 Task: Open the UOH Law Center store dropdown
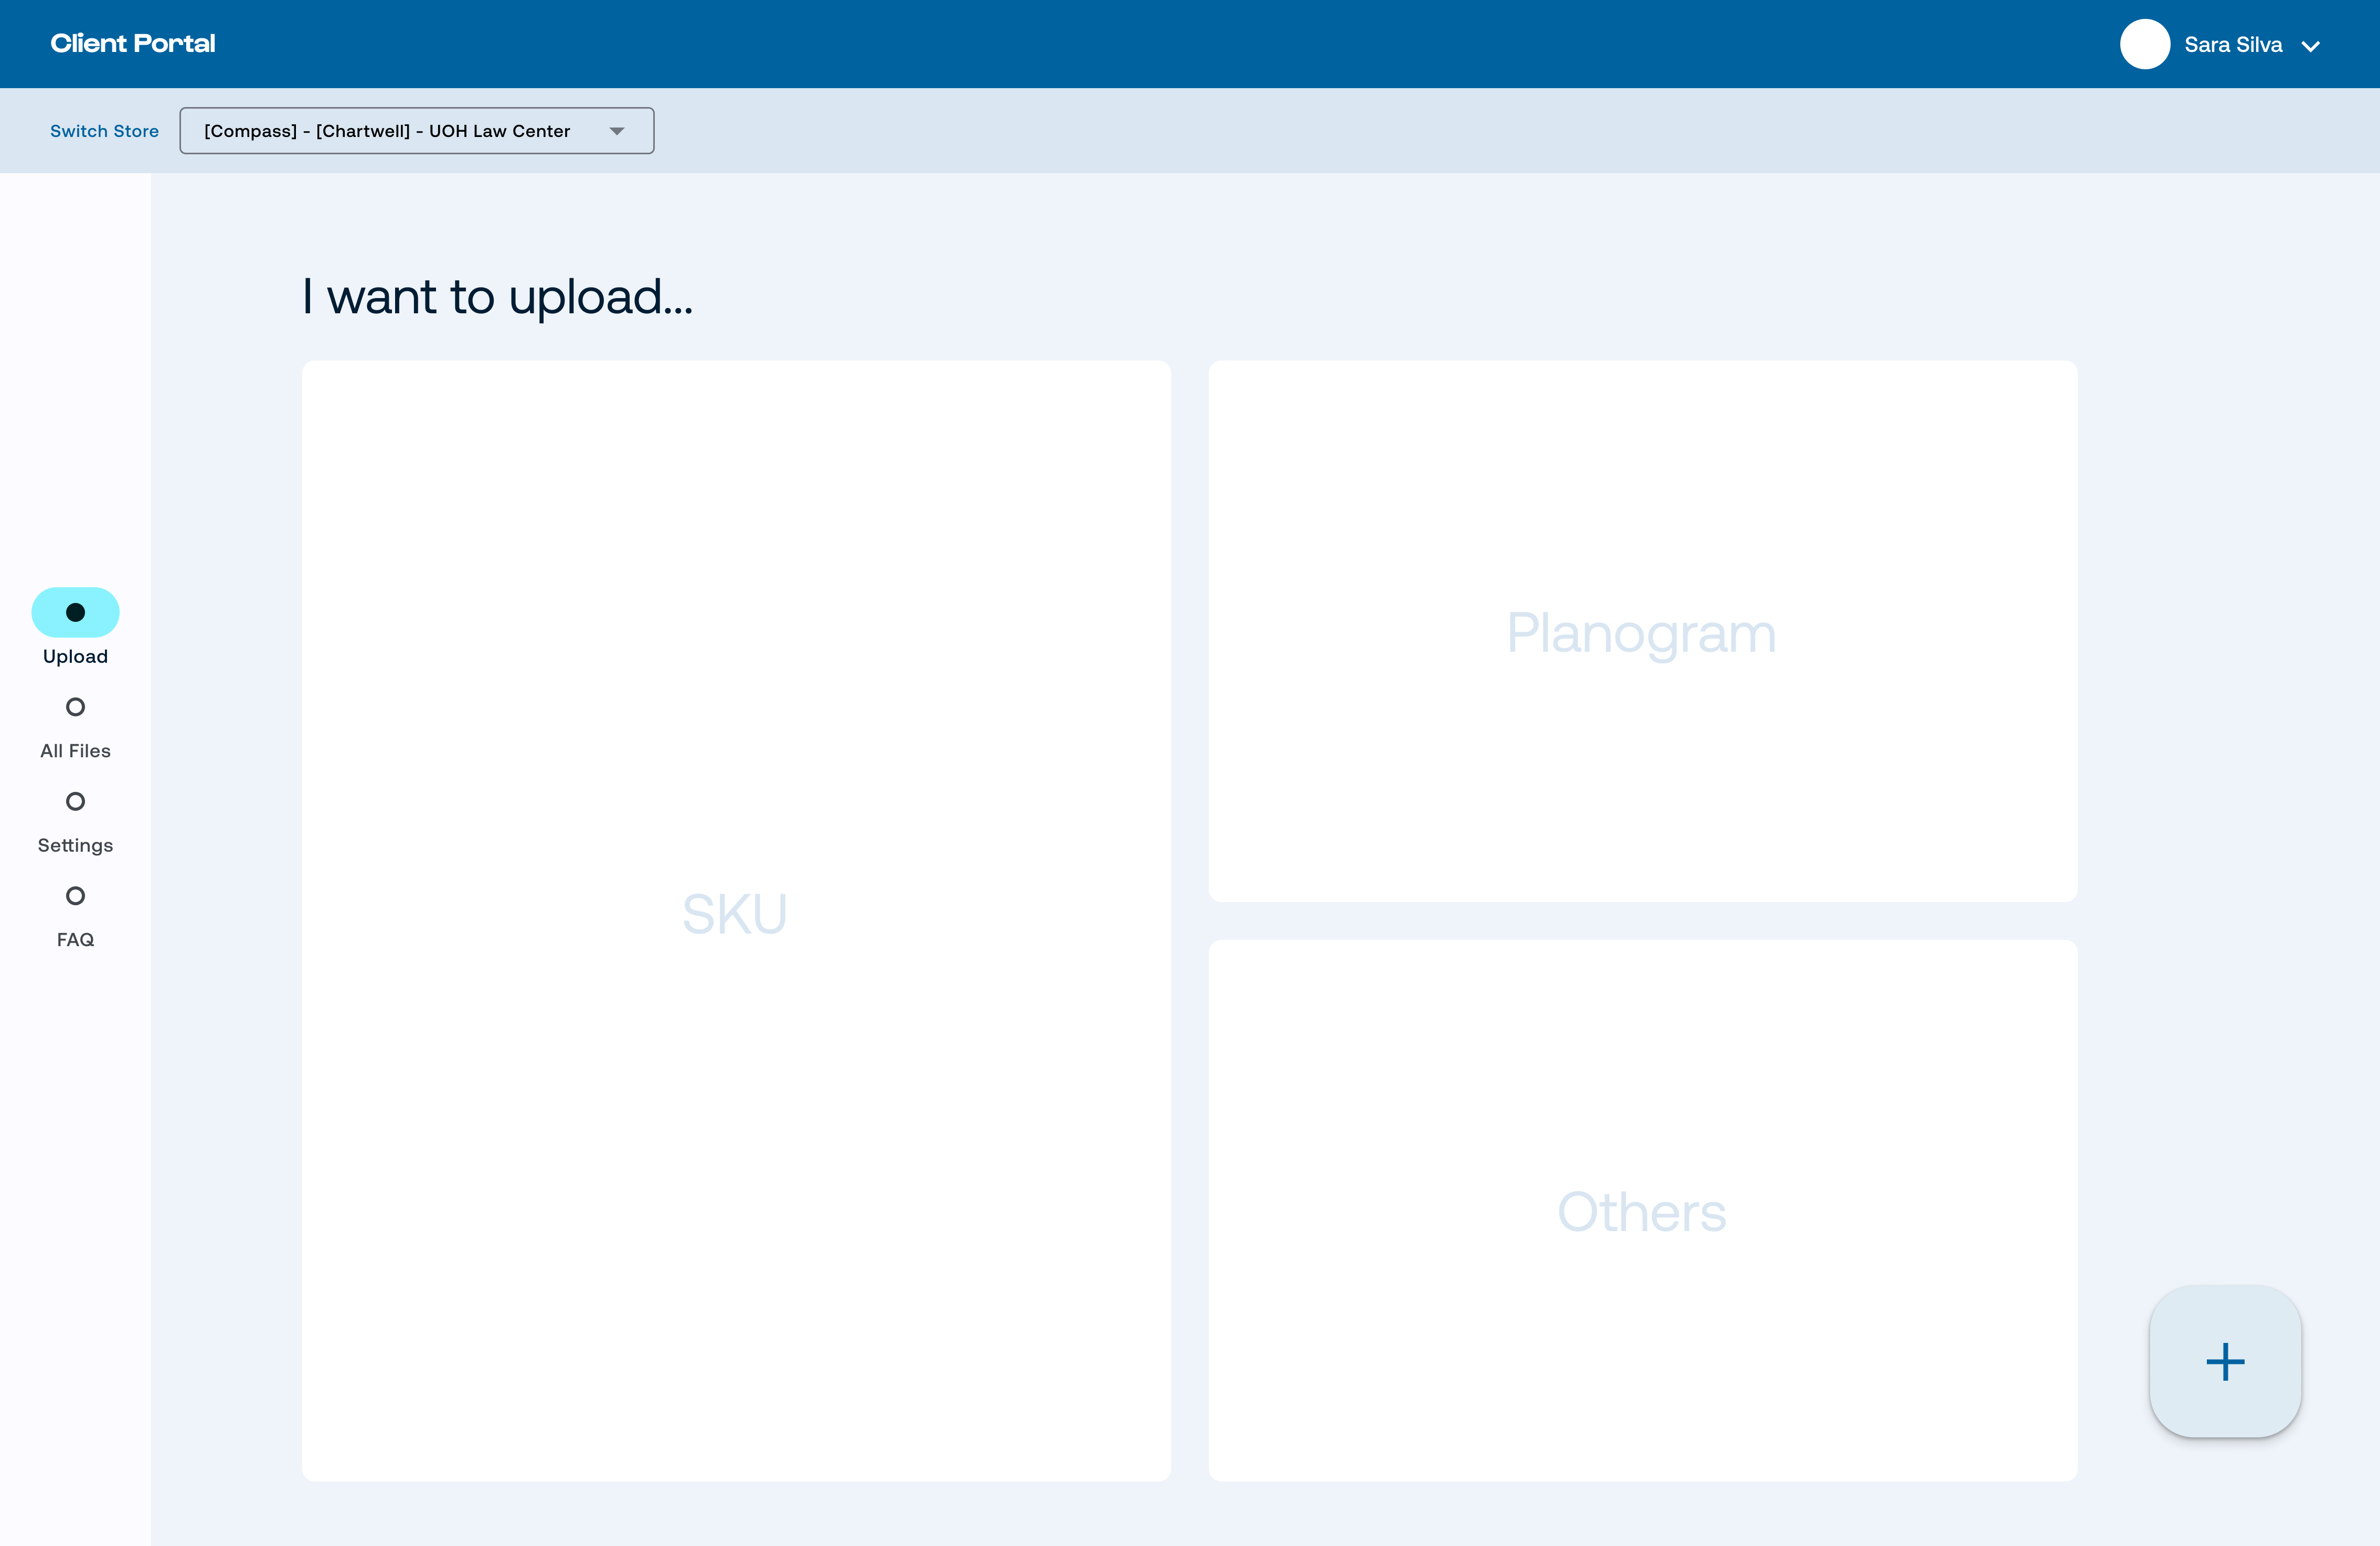[417, 131]
